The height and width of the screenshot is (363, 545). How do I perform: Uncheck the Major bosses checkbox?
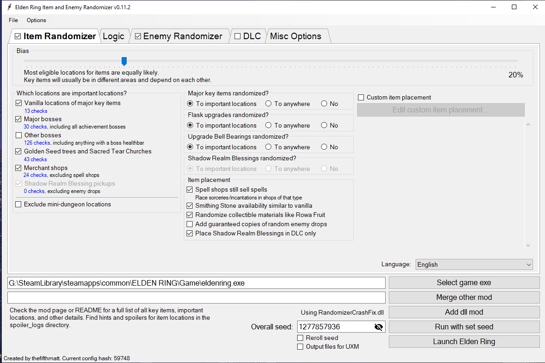18,119
